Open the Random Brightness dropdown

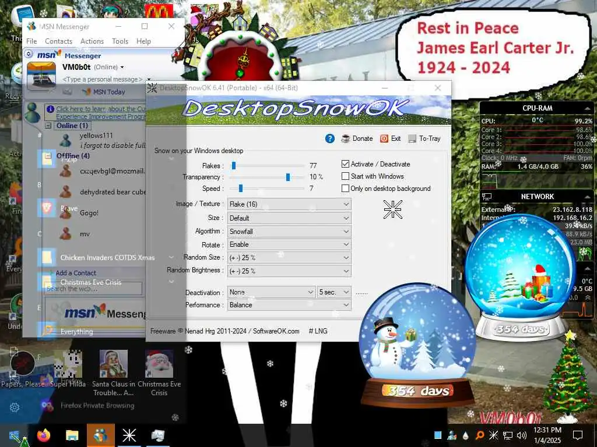pos(289,271)
